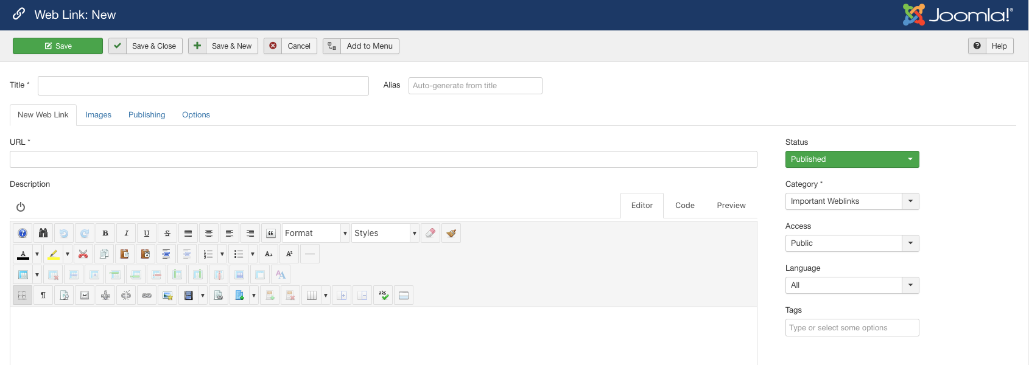This screenshot has height=365, width=1029.
Task: Click the anchor icon
Action: pyautogui.click(x=105, y=295)
